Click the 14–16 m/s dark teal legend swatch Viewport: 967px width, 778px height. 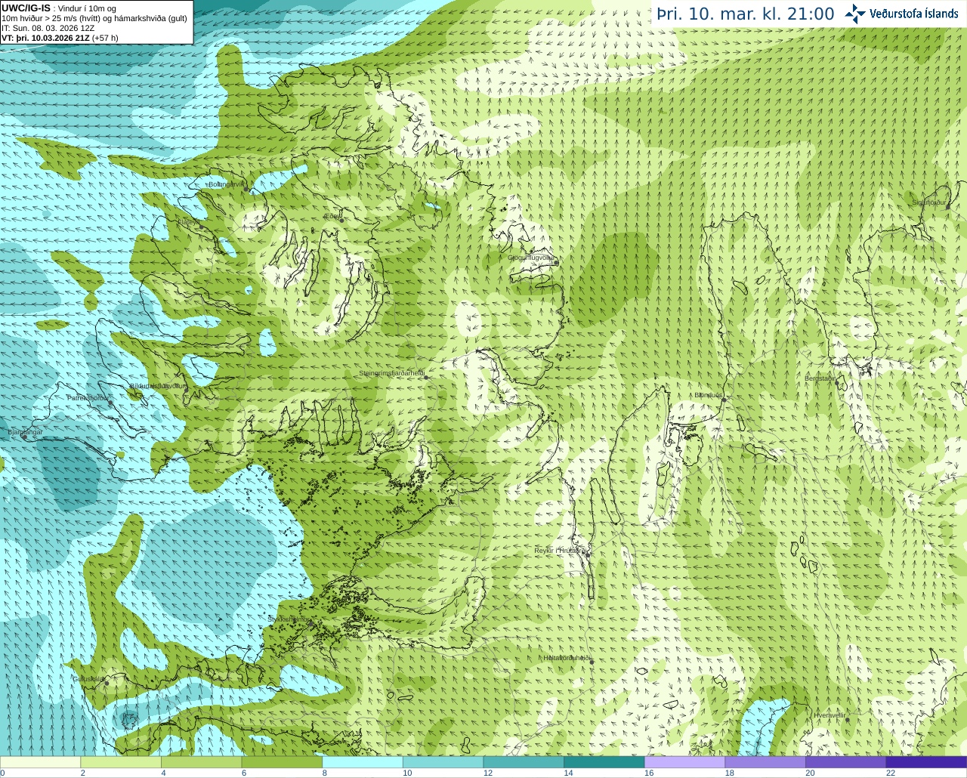click(604, 762)
